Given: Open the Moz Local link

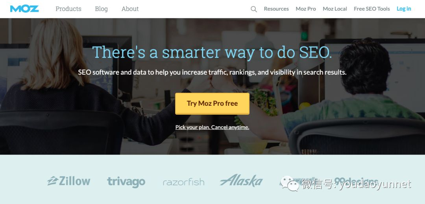Looking at the screenshot, I should (x=335, y=9).
